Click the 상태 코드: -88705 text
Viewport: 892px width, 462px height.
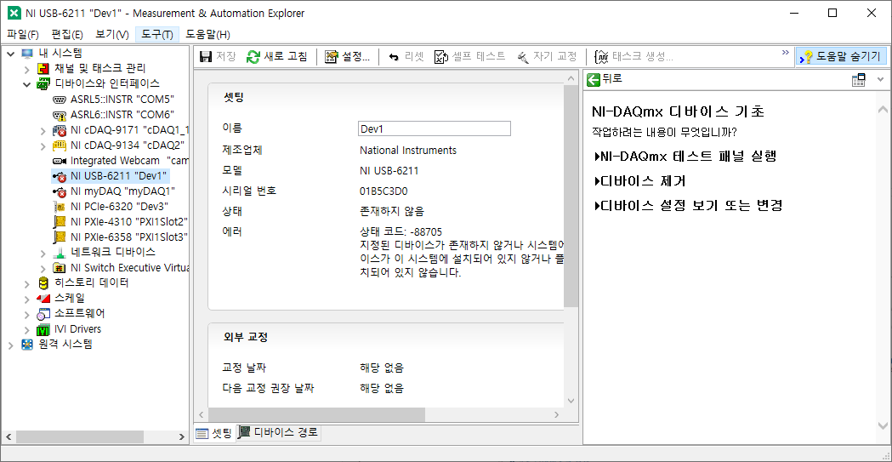(401, 231)
